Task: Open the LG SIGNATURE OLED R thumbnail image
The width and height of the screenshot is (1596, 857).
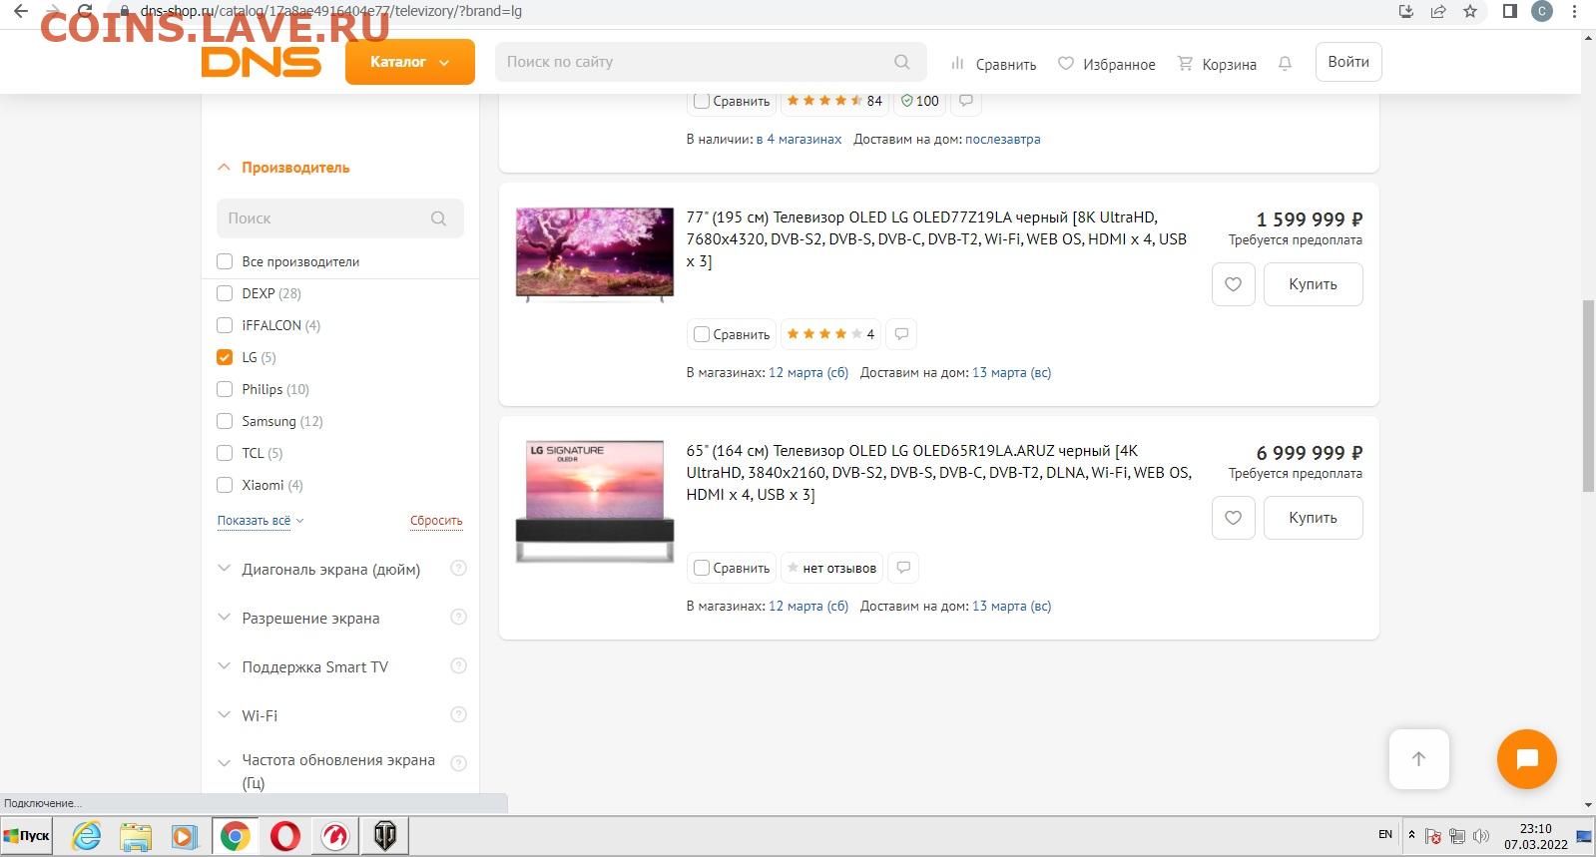Action: coord(595,502)
